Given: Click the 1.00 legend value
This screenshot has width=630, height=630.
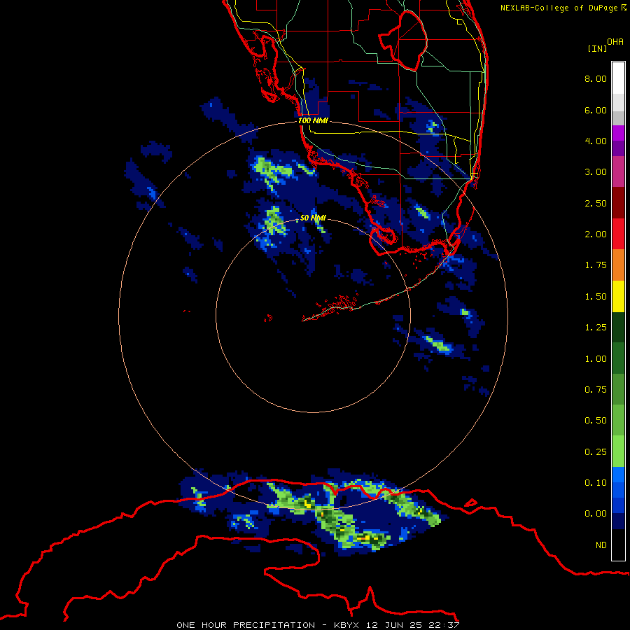Looking at the screenshot, I should tap(596, 359).
